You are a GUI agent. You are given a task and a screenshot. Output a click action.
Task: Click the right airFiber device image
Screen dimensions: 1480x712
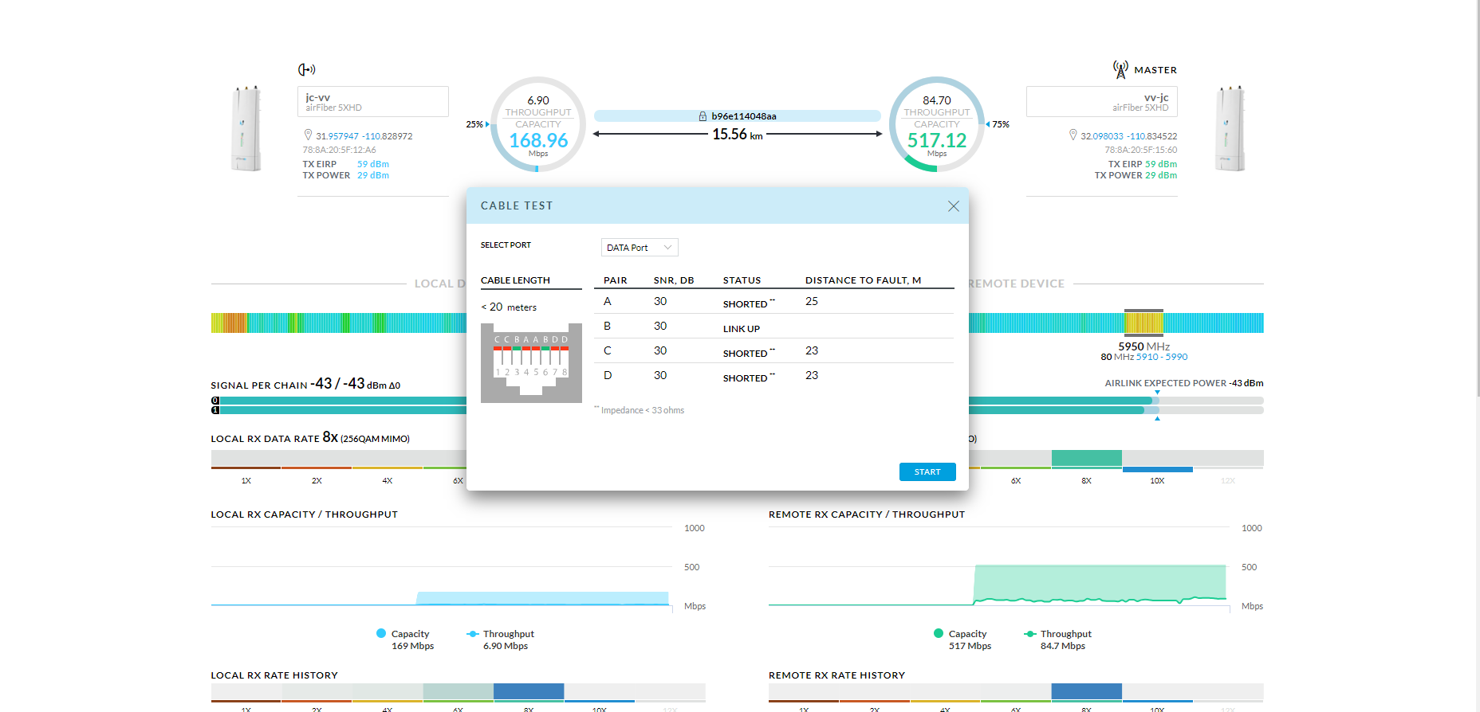click(x=1230, y=129)
